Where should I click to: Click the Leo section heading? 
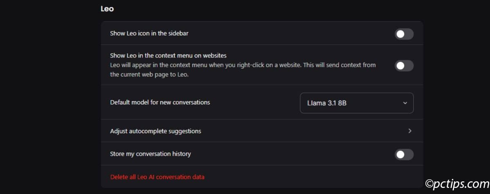(x=107, y=9)
